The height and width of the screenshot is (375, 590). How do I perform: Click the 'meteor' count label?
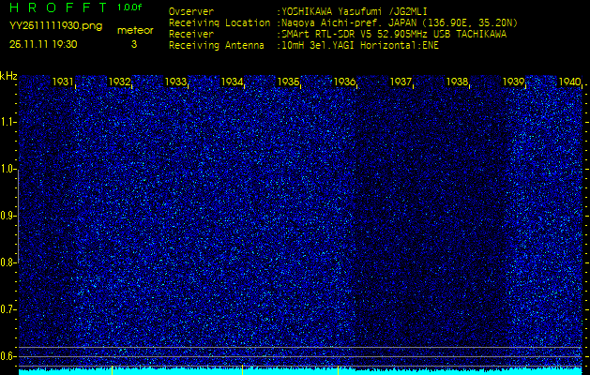click(x=135, y=31)
